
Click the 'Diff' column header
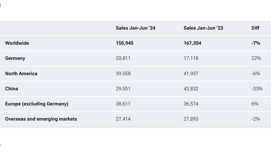coord(255,28)
